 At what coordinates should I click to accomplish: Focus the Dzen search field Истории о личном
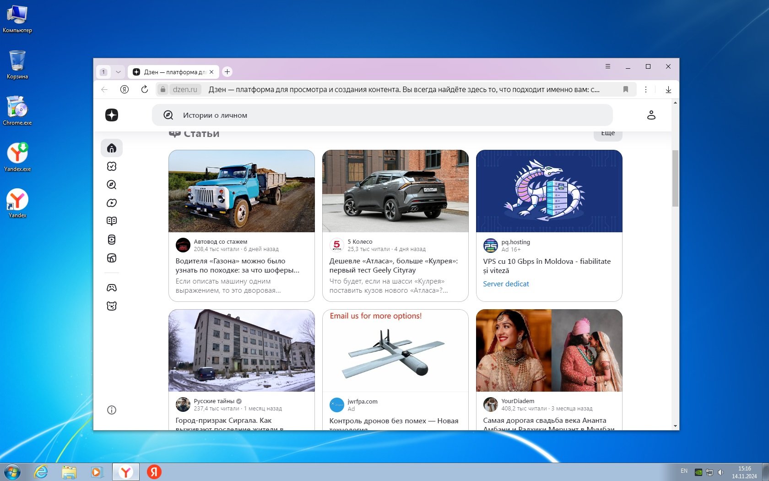coord(382,115)
